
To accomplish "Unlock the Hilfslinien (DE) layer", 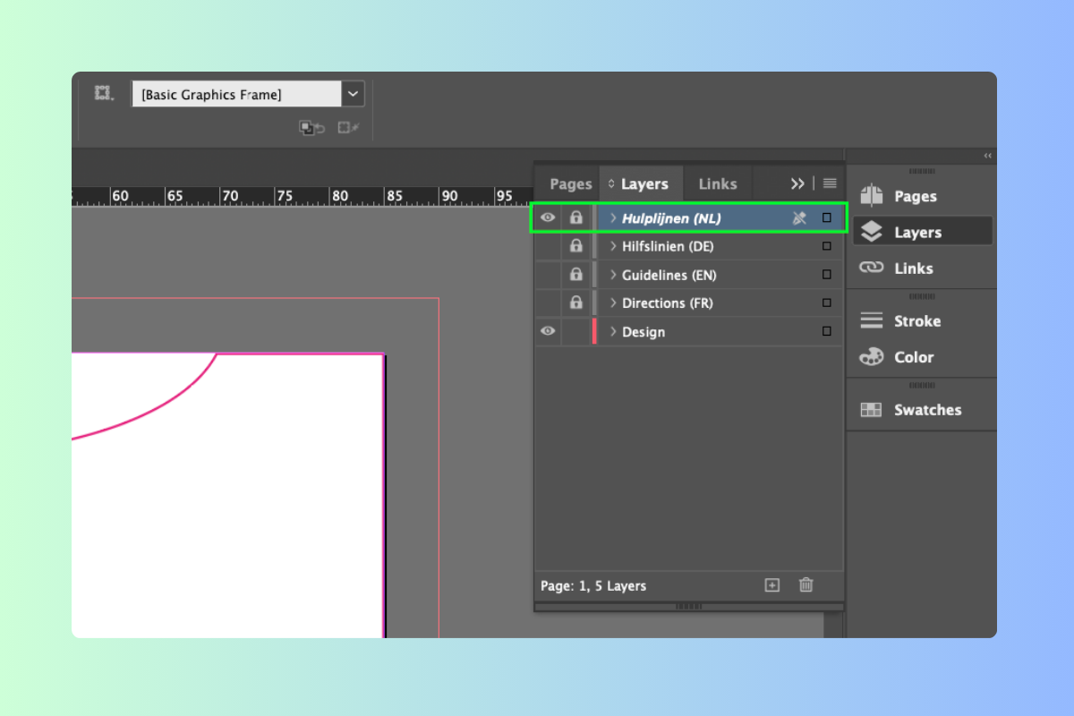I will coord(576,246).
